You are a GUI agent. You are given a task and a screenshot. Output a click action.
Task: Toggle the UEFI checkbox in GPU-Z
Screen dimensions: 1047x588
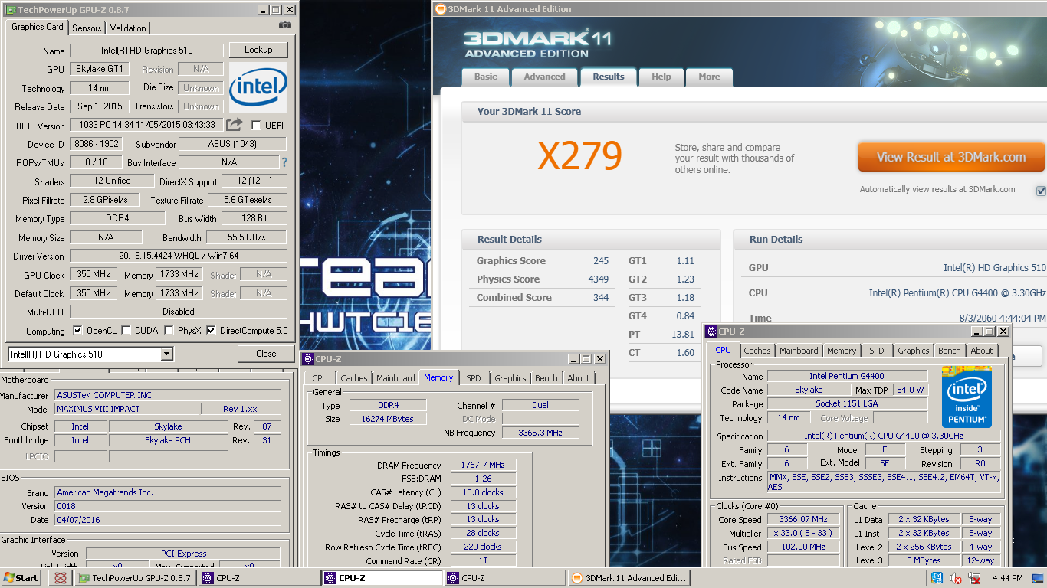click(x=256, y=125)
